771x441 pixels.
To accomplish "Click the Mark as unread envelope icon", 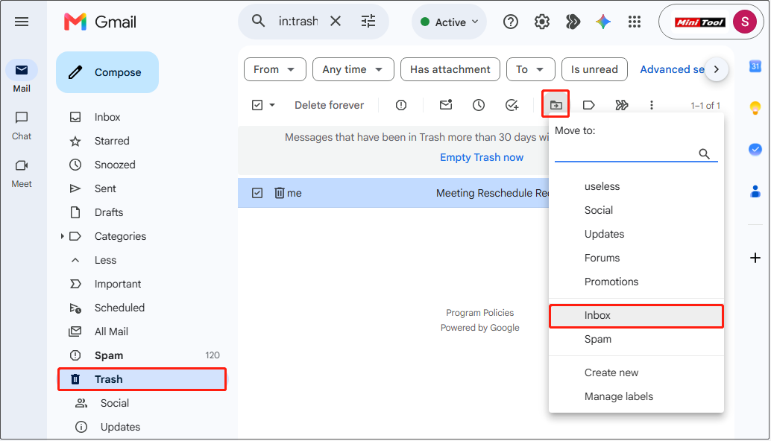I will pos(446,104).
